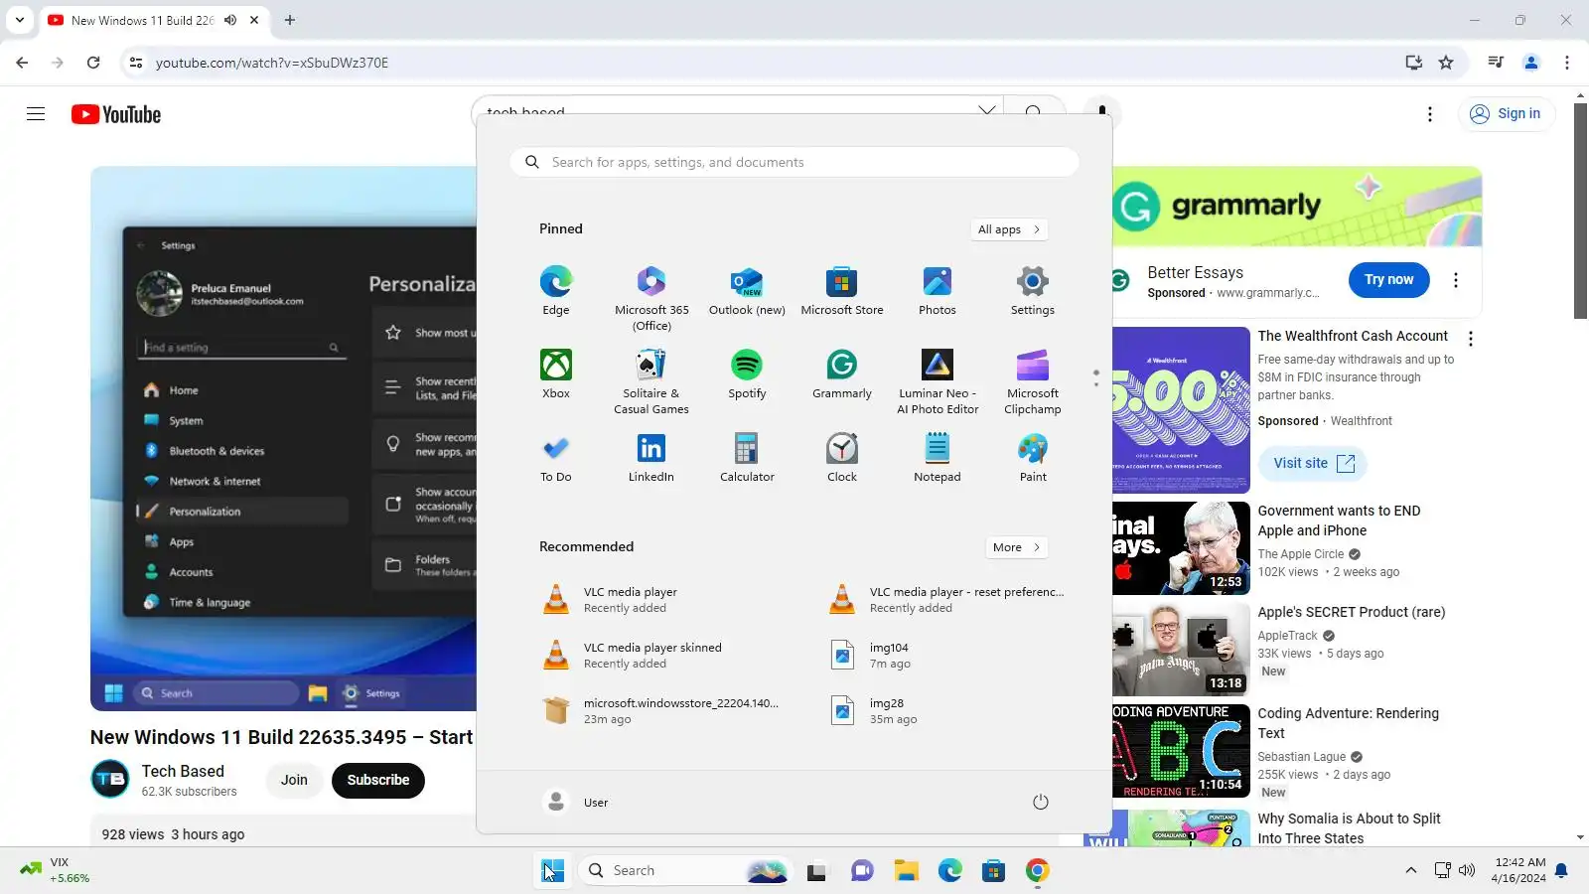Image resolution: width=1589 pixels, height=894 pixels.
Task: Click Visit site for Wealthfront ad
Action: click(x=1313, y=464)
